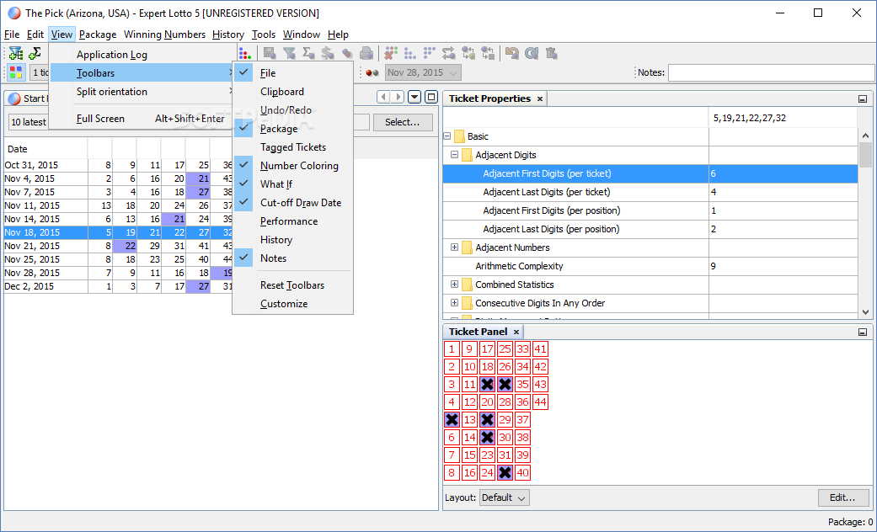Click crossed-out number 32 in Ticket Panel
877x532 pixels.
(505, 473)
